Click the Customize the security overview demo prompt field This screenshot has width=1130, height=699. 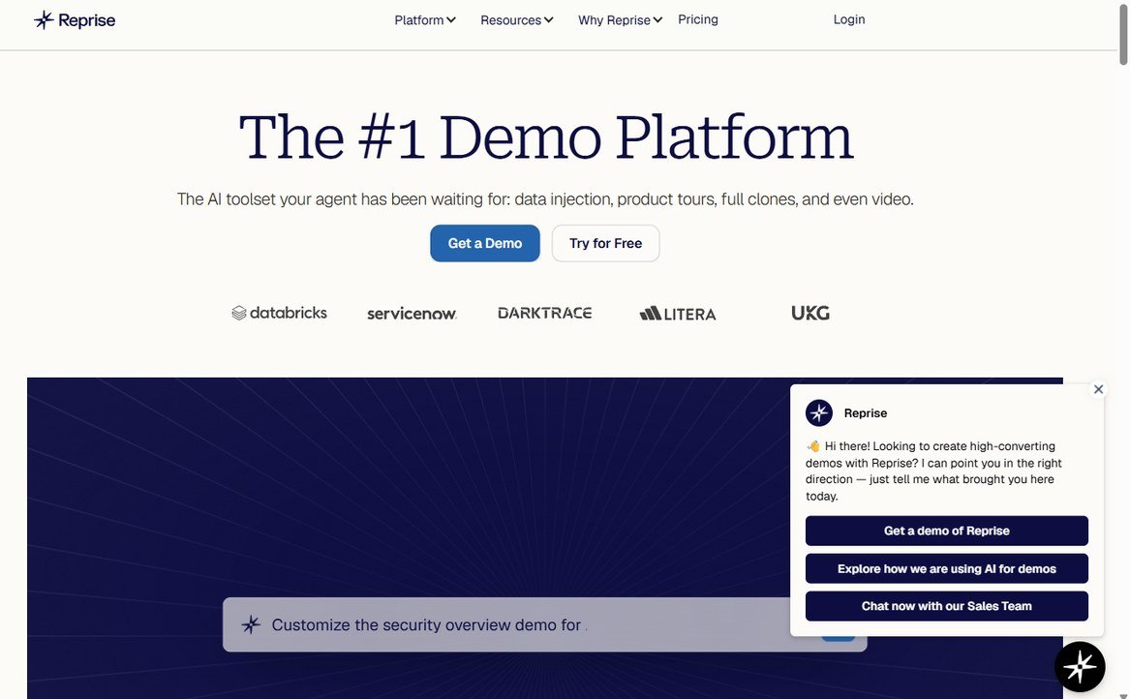[544, 624]
